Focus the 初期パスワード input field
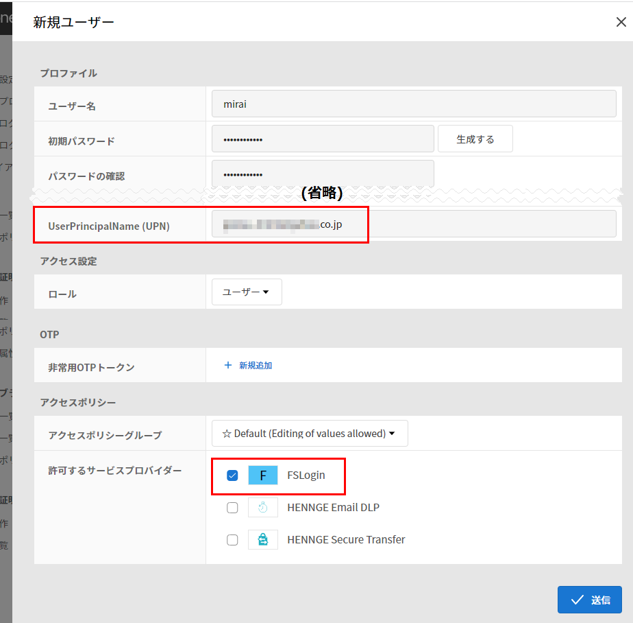633x623 pixels. tap(323, 139)
